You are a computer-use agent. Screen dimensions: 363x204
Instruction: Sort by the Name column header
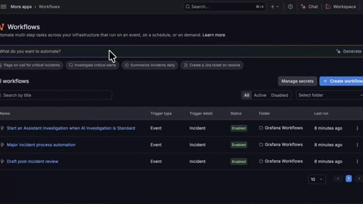click(5, 113)
